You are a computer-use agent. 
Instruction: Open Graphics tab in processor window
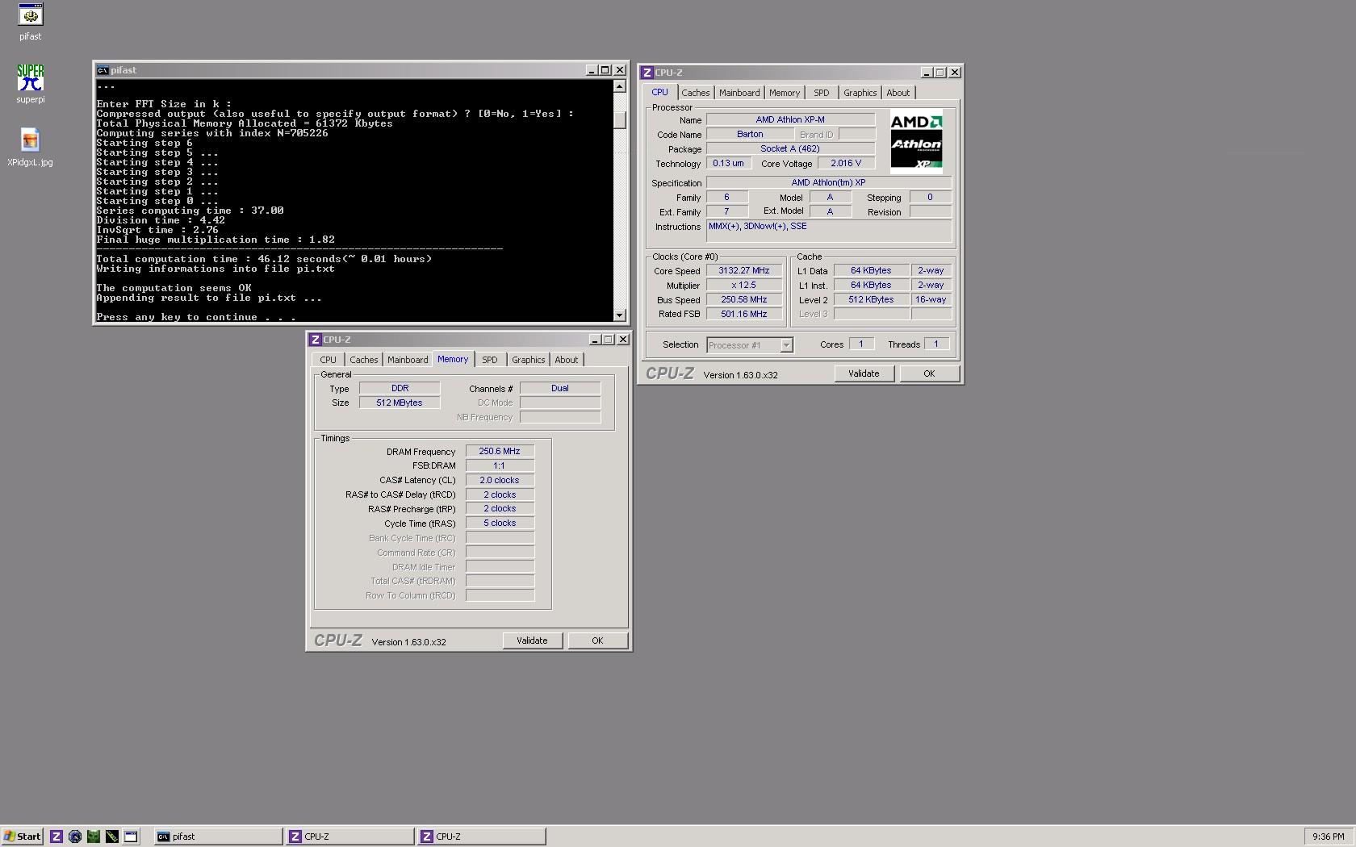pyautogui.click(x=860, y=93)
